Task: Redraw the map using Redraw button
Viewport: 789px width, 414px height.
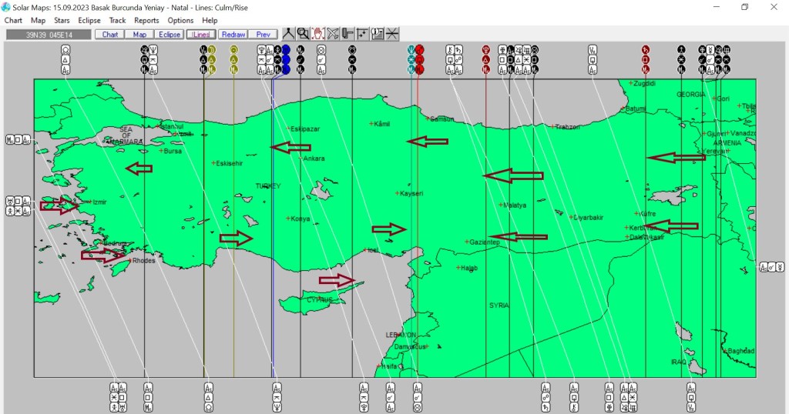Action: [x=233, y=35]
